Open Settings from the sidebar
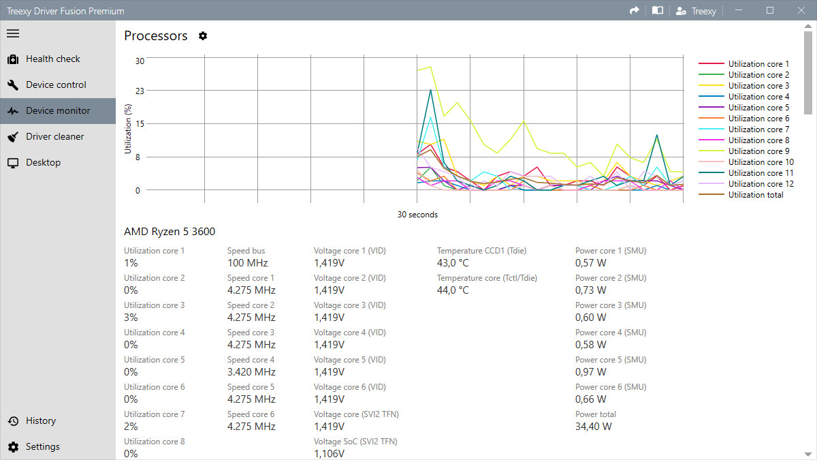The height and width of the screenshot is (460, 817). [x=42, y=447]
